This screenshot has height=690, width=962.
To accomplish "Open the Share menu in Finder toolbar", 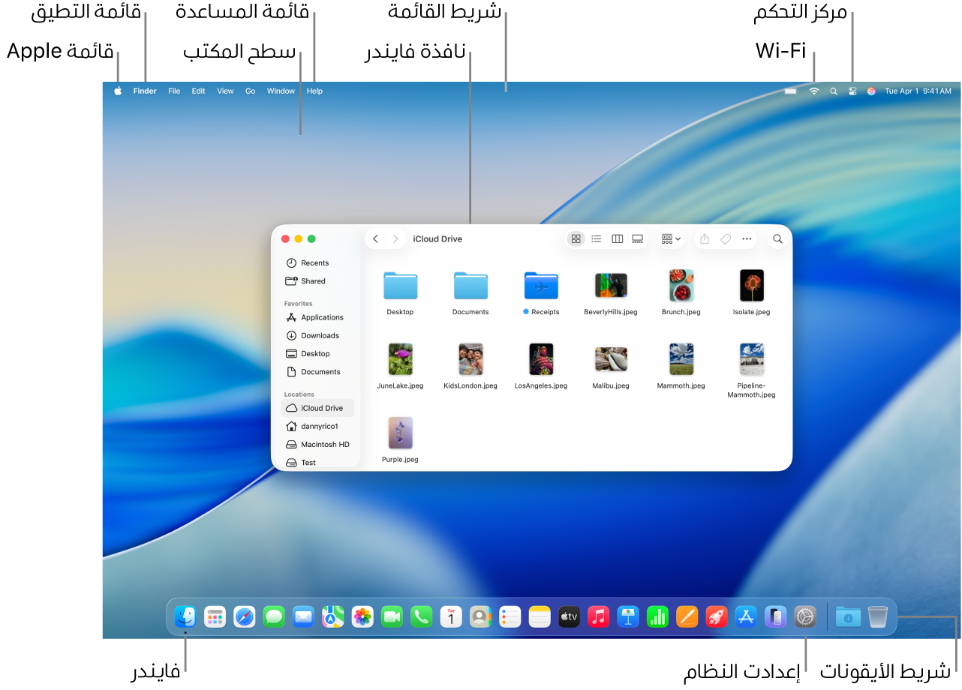I will 704,238.
